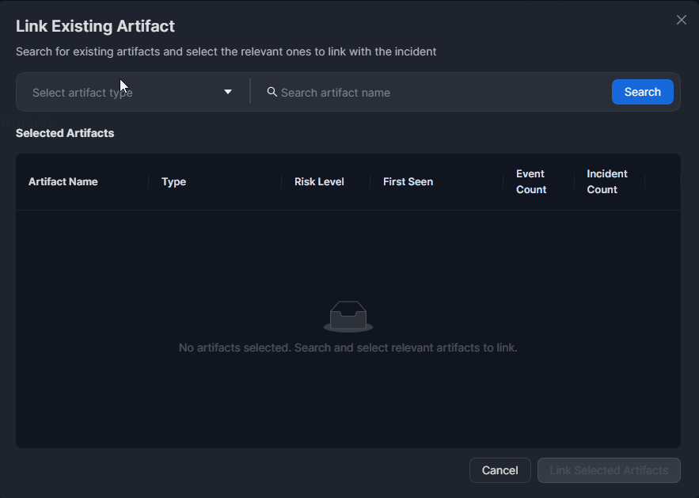The height and width of the screenshot is (498, 699).
Task: Click the artifact type dropdown caret arrow
Action: pos(228,92)
